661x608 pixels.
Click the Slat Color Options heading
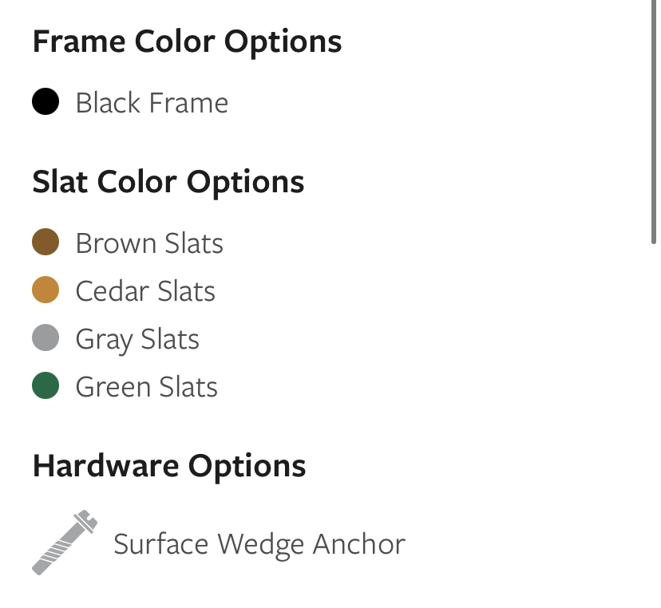[x=168, y=183]
